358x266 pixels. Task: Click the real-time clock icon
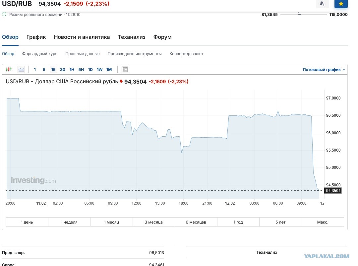(4, 14)
